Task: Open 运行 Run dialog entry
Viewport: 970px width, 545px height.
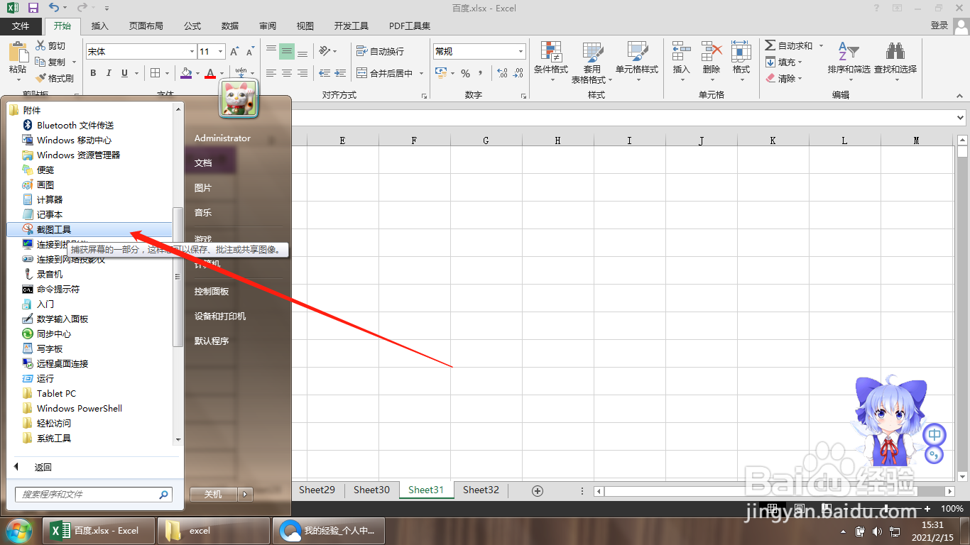Action: (x=45, y=378)
